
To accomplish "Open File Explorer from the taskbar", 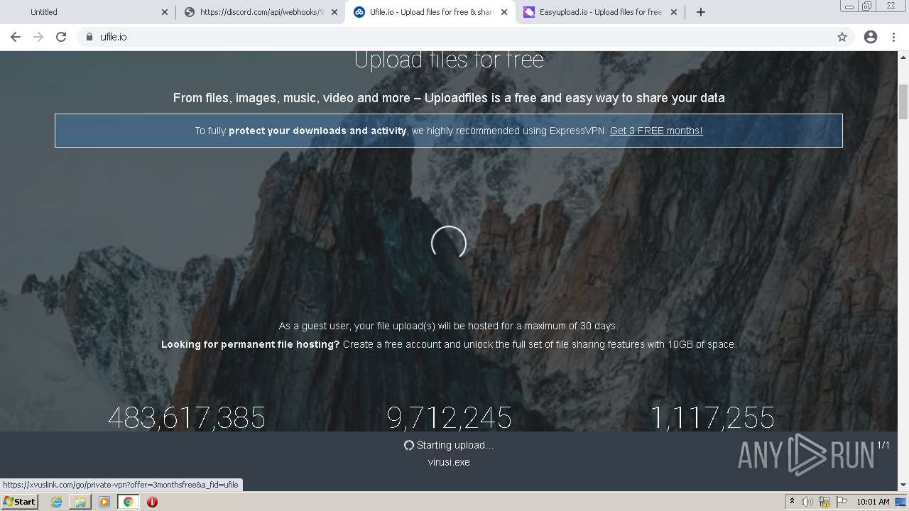I will (x=80, y=502).
